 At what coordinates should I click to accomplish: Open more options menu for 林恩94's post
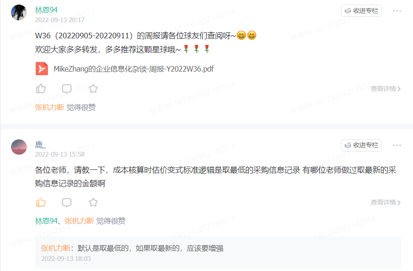point(397,11)
